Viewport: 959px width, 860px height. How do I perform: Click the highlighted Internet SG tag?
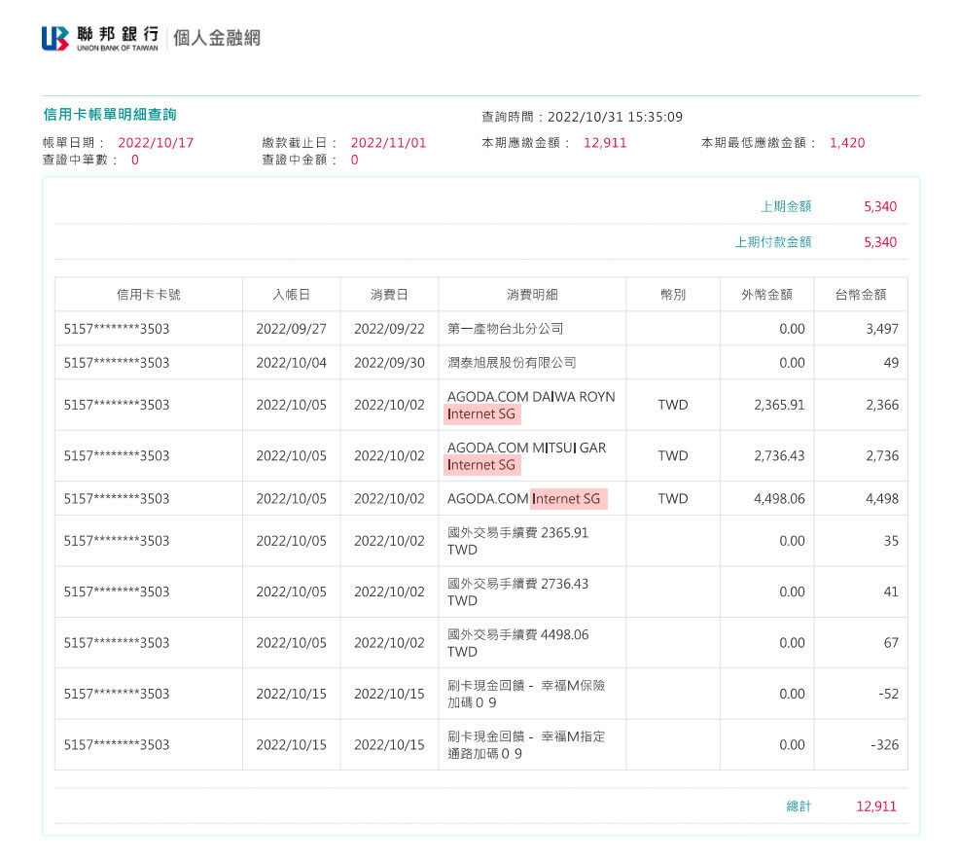(x=481, y=414)
